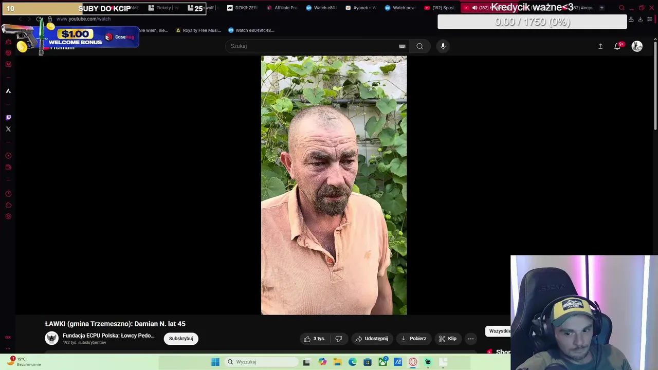Open the browser downloads icon
The height and width of the screenshot is (370, 658).
(x=640, y=20)
